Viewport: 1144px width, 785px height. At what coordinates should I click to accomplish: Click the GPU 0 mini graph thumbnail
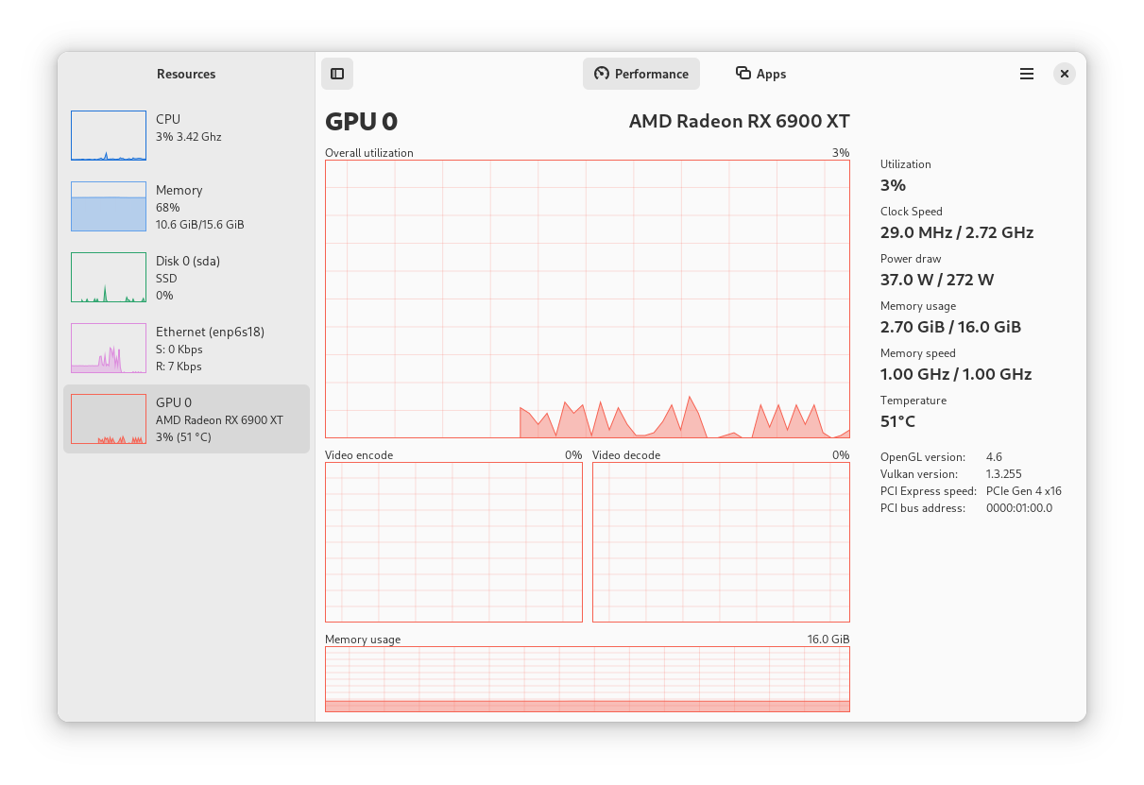click(x=109, y=419)
